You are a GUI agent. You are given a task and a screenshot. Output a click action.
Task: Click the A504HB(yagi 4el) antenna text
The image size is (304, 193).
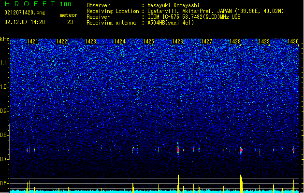(x=171, y=23)
